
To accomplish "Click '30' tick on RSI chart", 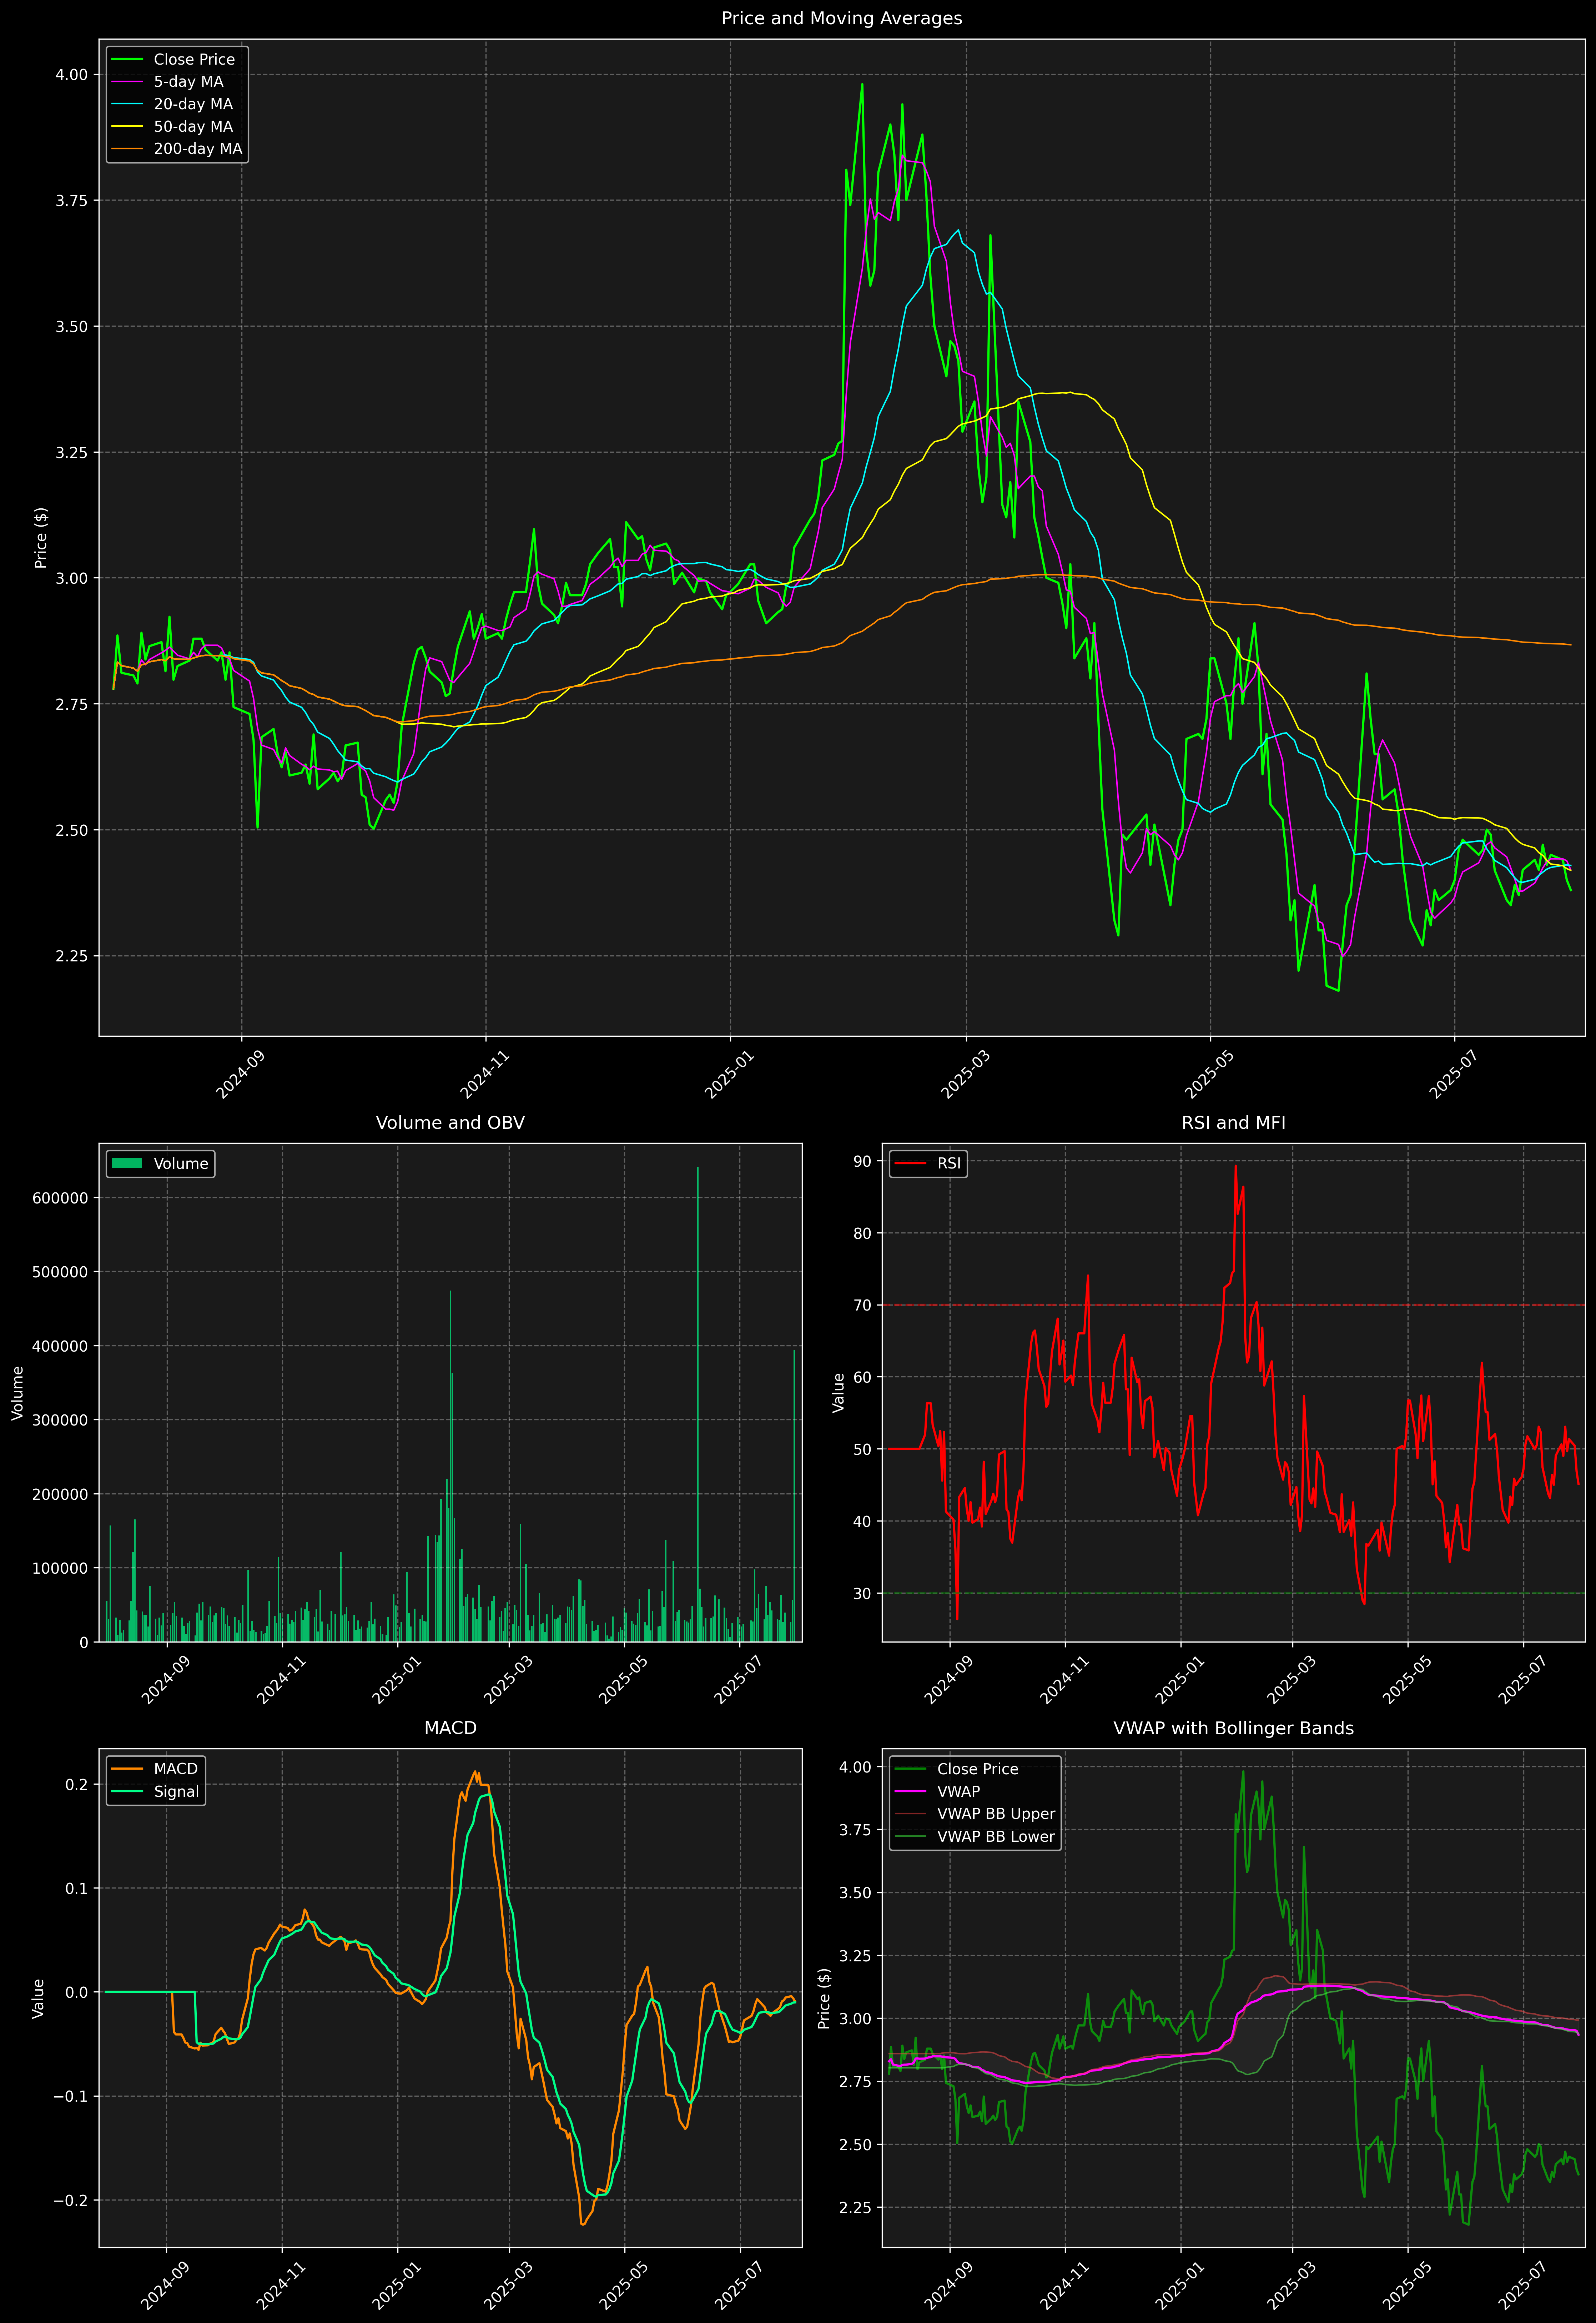I will pyautogui.click(x=862, y=1593).
